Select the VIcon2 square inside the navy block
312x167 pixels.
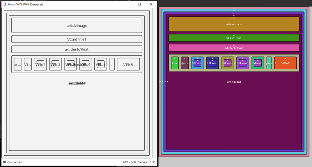click(x=213, y=63)
